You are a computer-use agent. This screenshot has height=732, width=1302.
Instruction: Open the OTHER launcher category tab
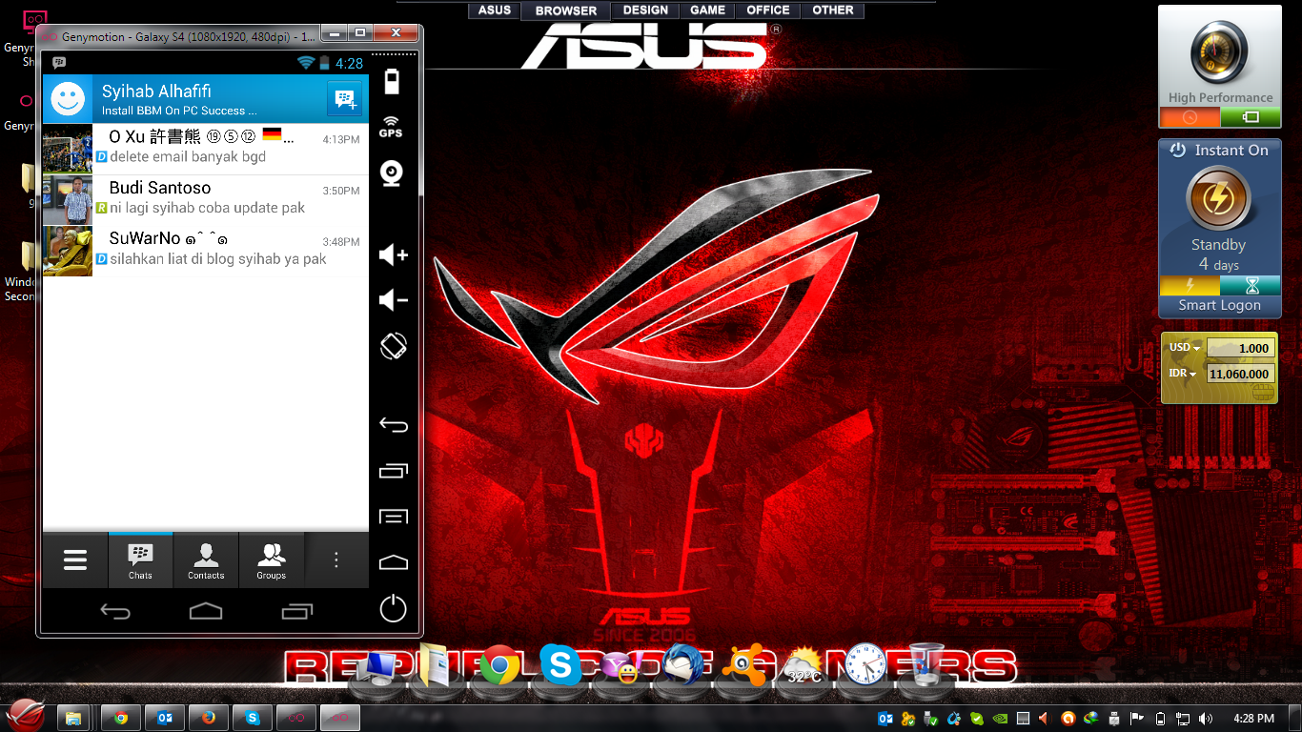click(x=833, y=10)
